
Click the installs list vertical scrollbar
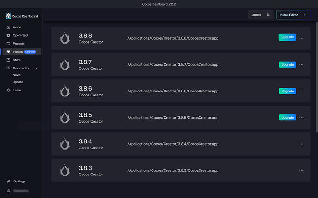tap(317, 78)
